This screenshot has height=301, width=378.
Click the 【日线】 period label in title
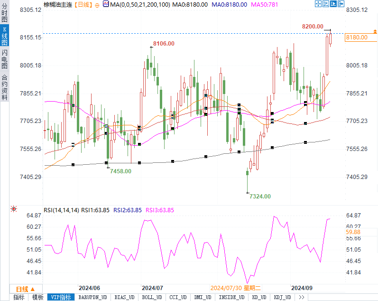tap(83, 5)
